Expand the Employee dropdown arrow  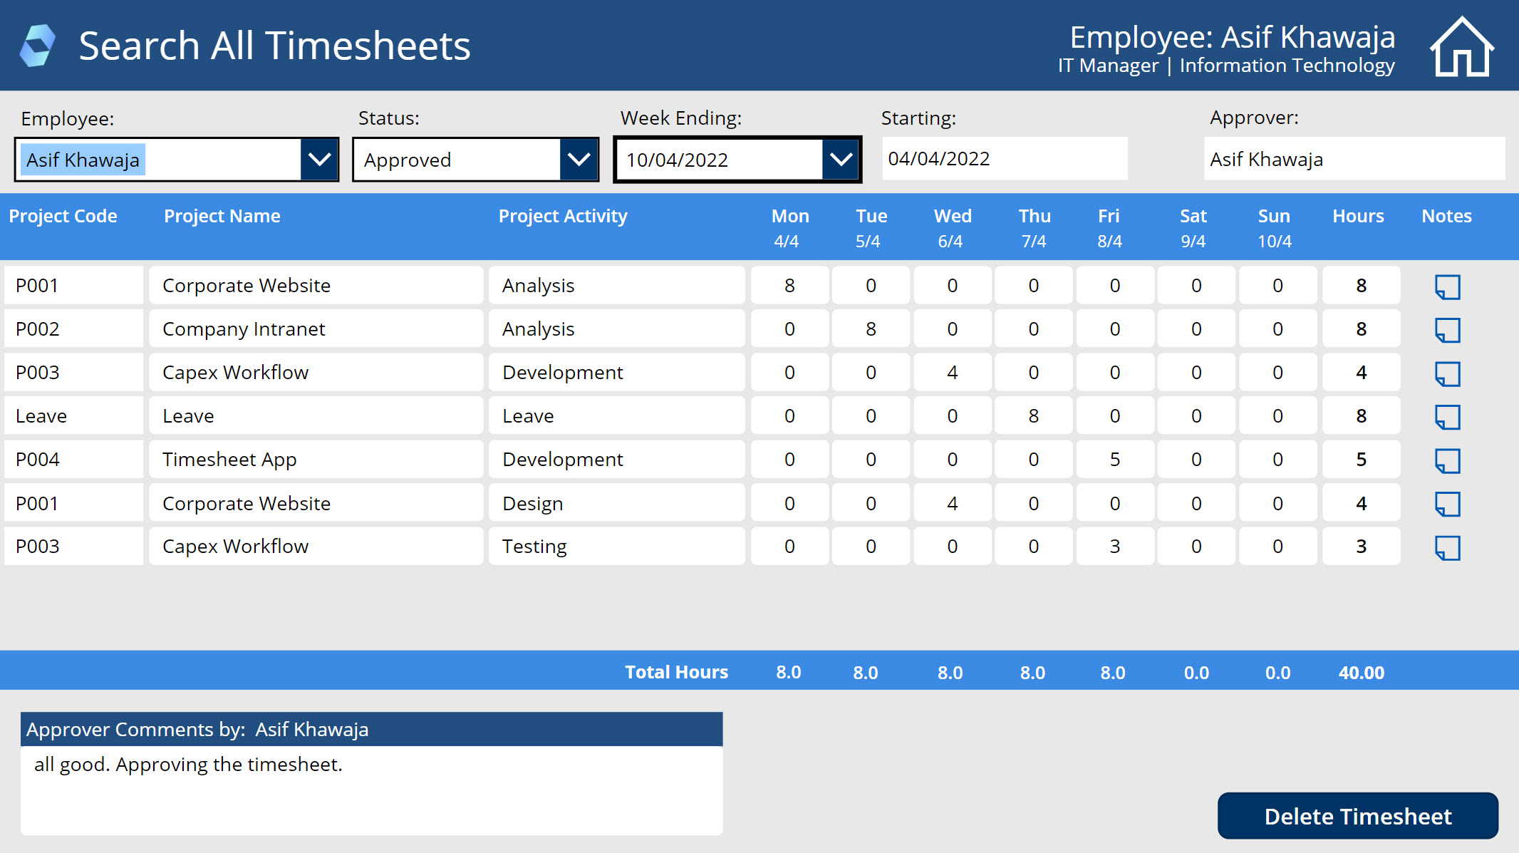pos(319,160)
